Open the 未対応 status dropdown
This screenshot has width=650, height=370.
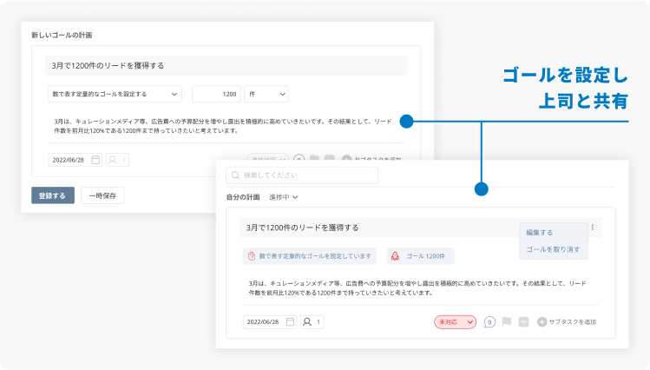pyautogui.click(x=455, y=321)
